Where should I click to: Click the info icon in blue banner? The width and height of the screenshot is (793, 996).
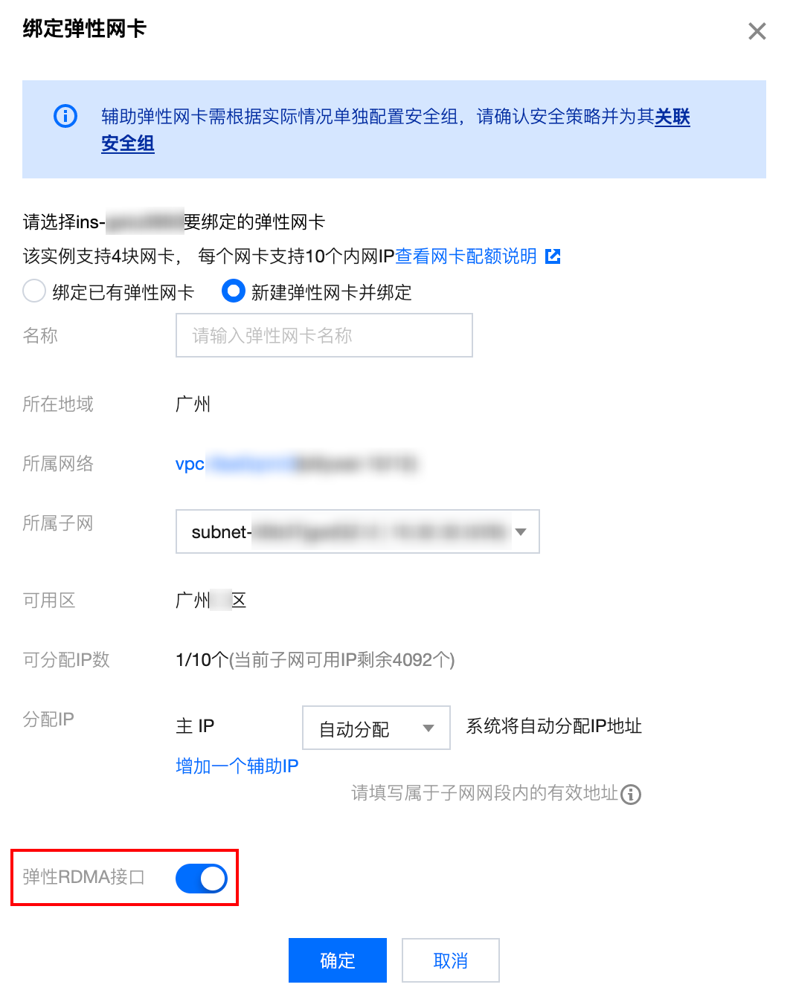pos(65,116)
